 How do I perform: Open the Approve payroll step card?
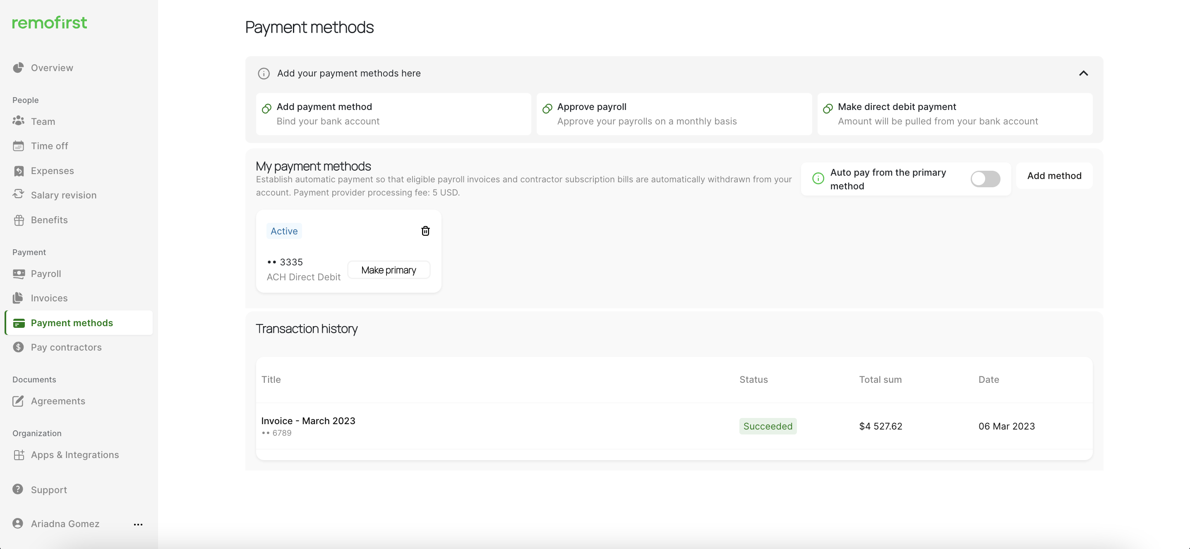(674, 114)
